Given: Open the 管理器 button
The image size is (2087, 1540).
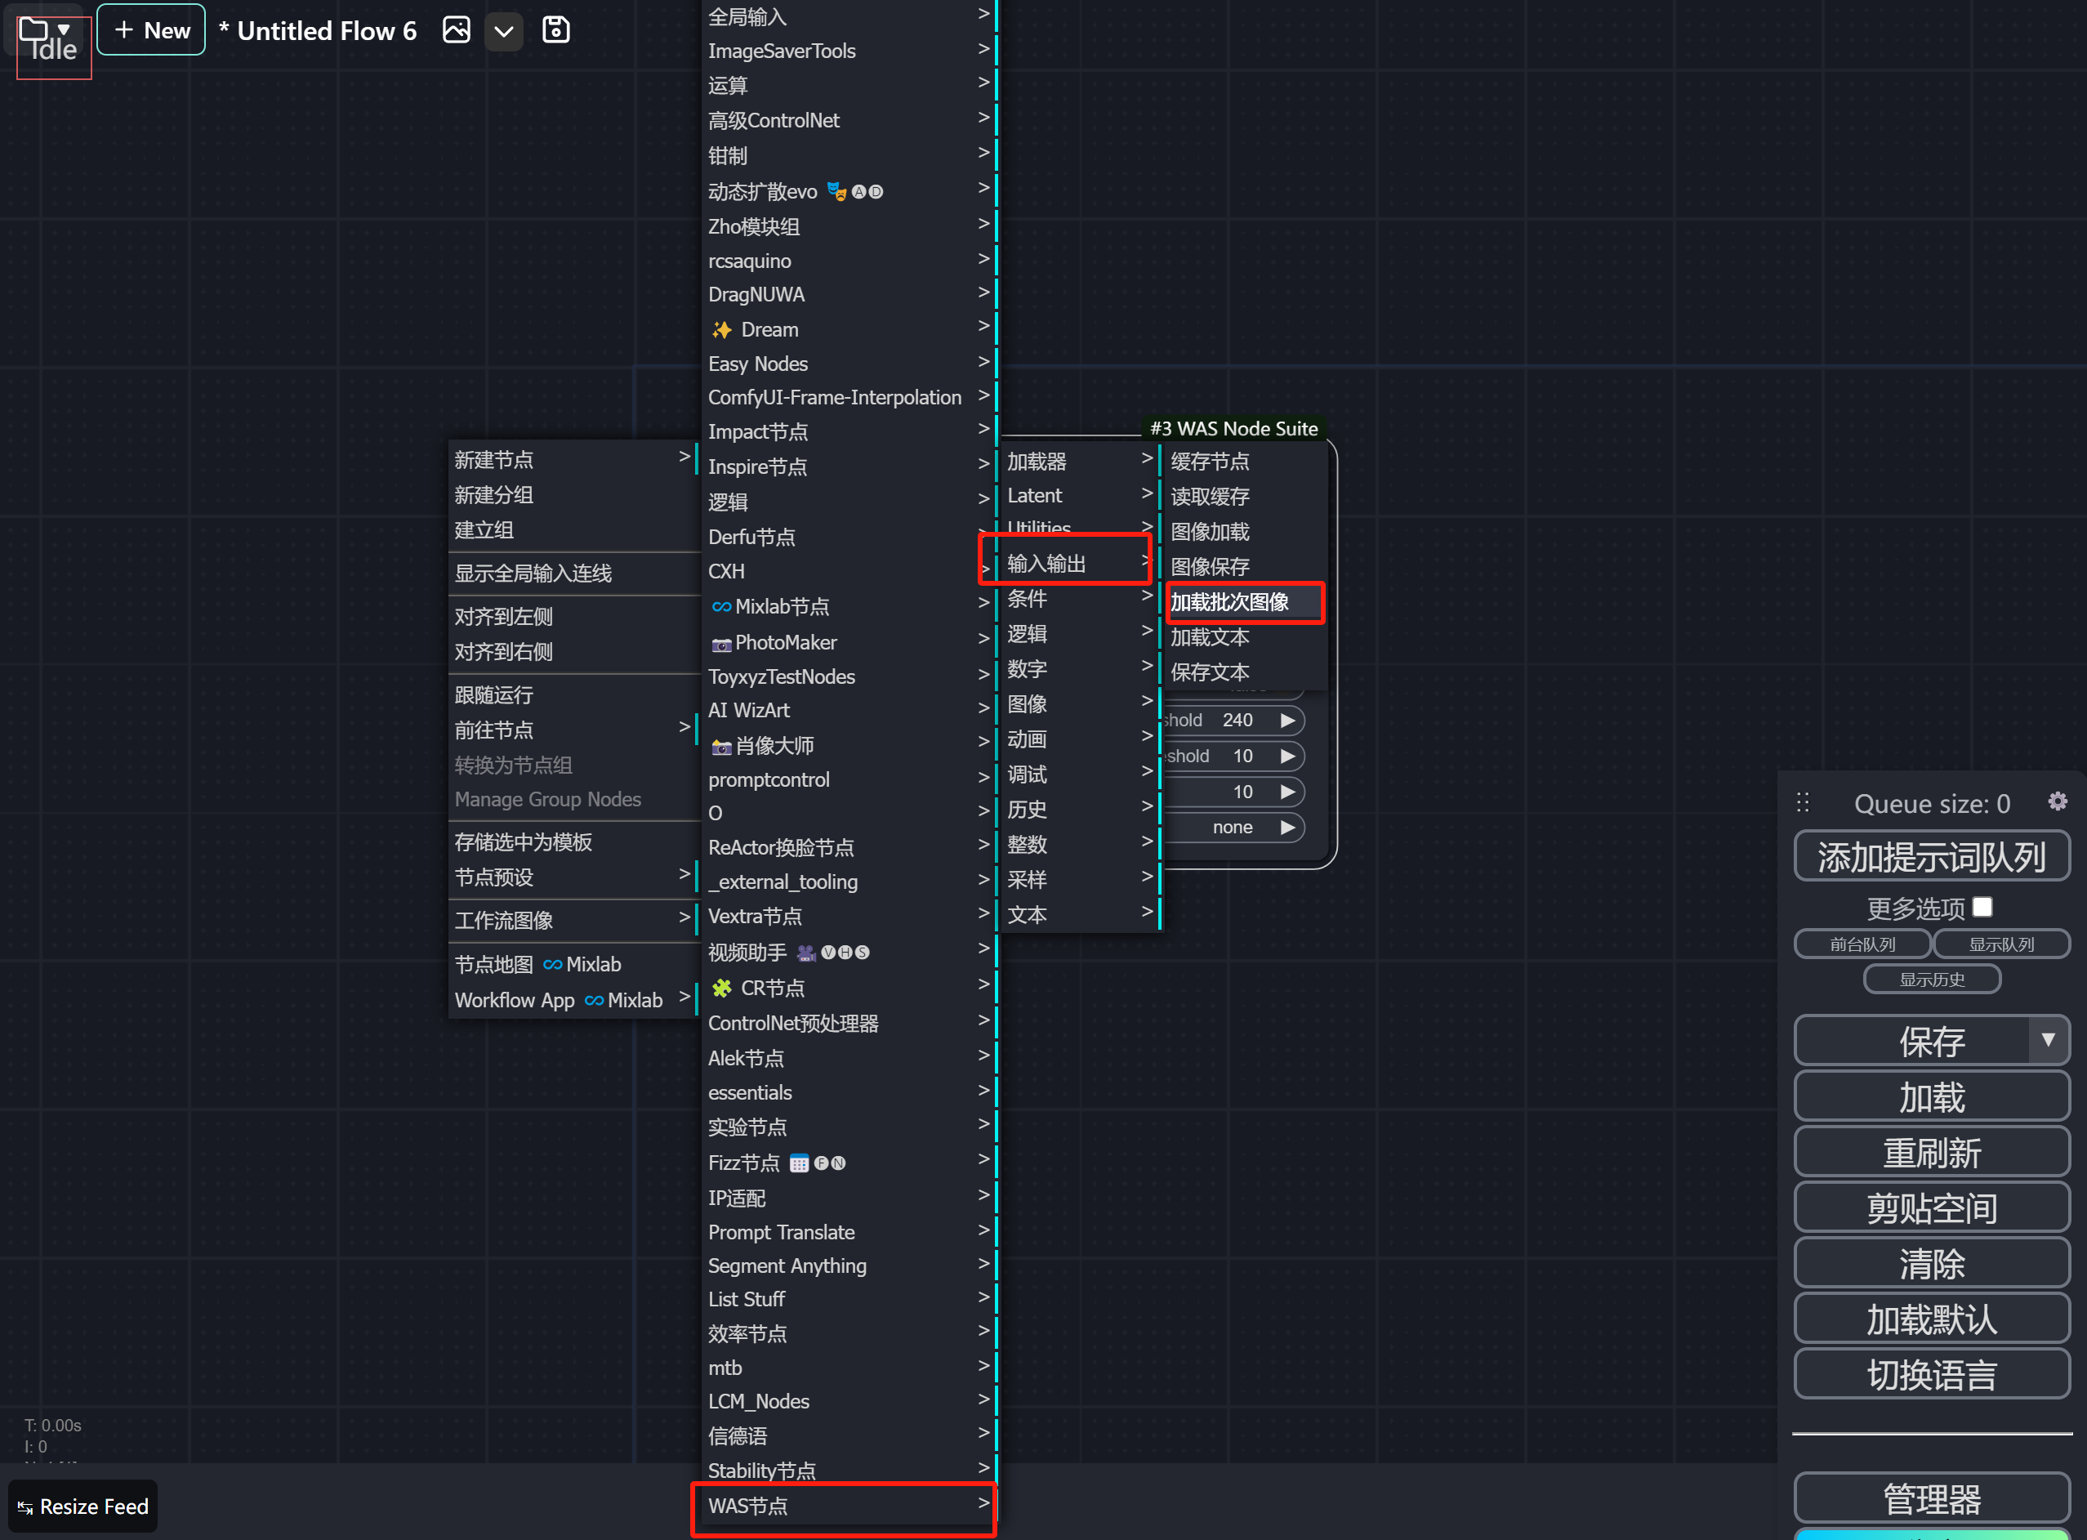Looking at the screenshot, I should (1931, 1498).
